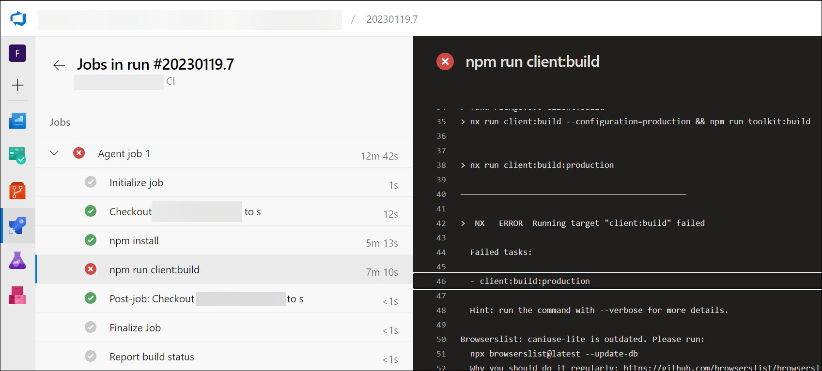Open Repos in the sidebar
Screen dimensions: 822x371
point(17,191)
